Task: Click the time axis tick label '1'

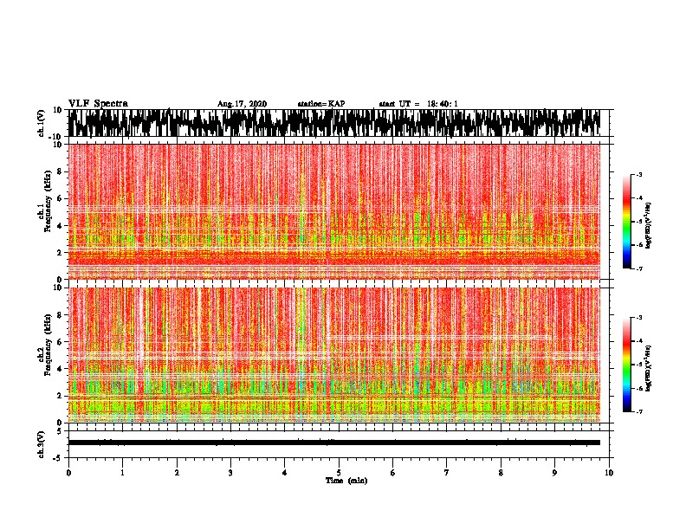Action: pos(122,473)
